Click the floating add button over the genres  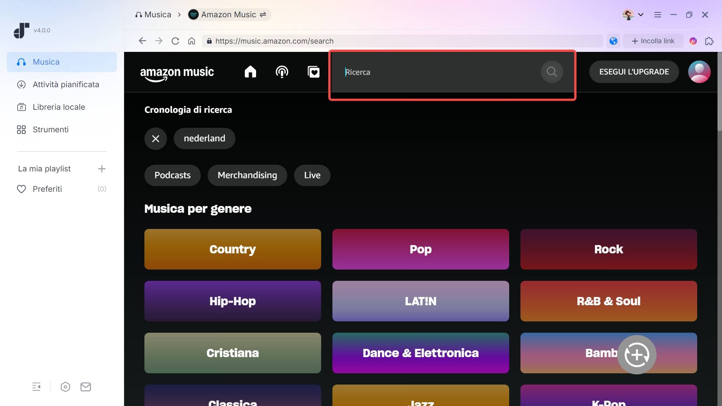coord(637,354)
